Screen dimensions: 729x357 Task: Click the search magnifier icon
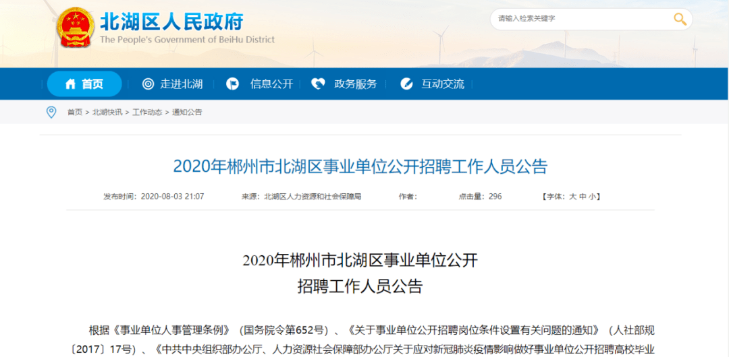click(680, 19)
